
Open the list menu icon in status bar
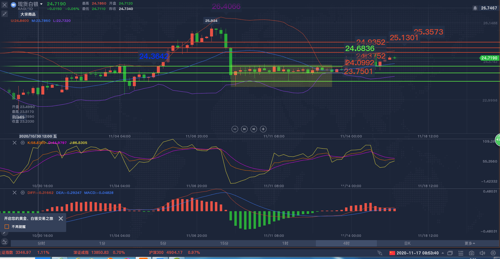pos(461,253)
